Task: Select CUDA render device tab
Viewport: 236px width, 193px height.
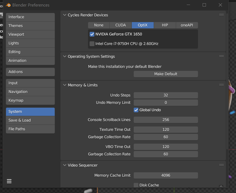Action: (121, 25)
